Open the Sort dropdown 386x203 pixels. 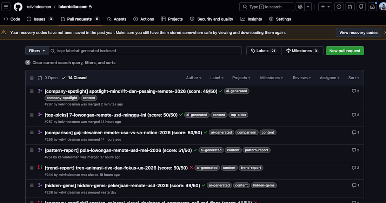point(354,78)
